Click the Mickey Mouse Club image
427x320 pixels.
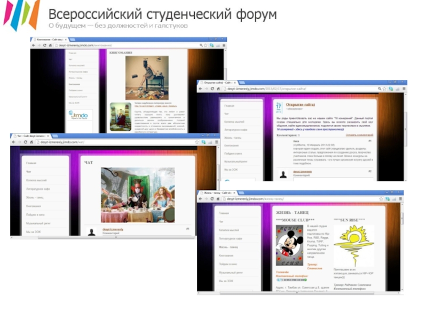289,245
